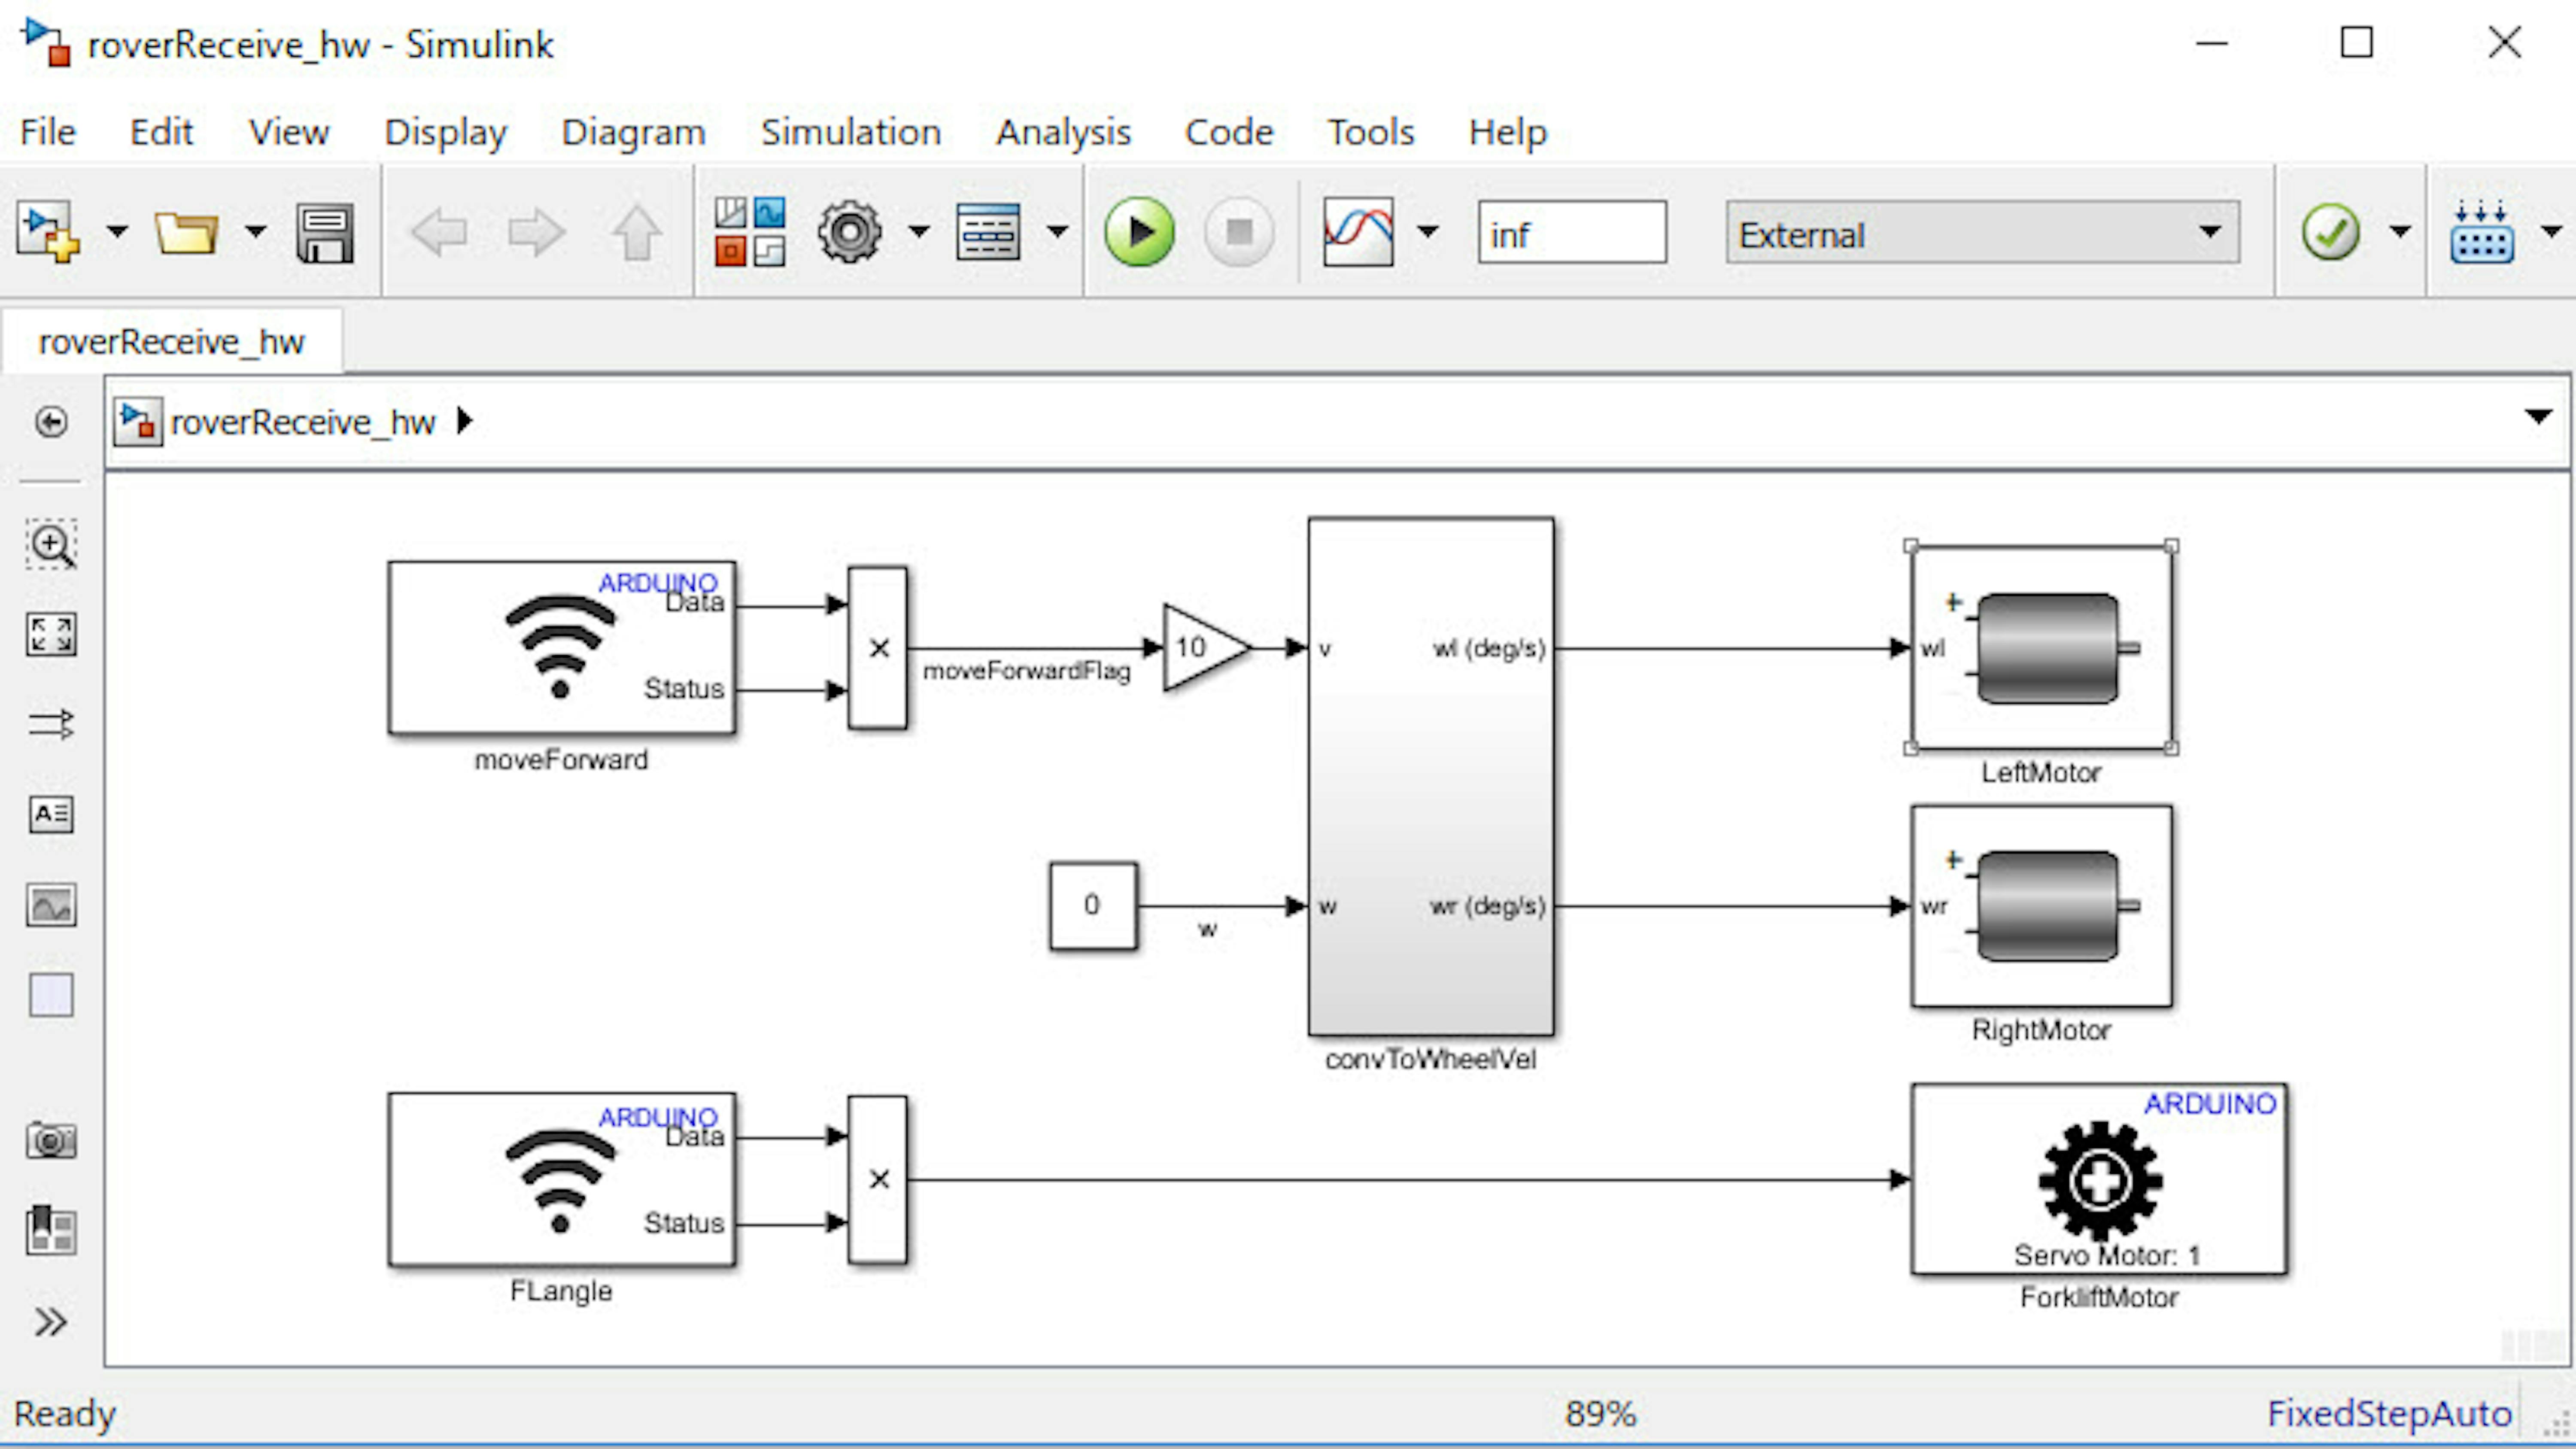This screenshot has width=2576, height=1449.
Task: Expand the Deploy to Hardware dropdown arrow
Action: click(x=2552, y=232)
